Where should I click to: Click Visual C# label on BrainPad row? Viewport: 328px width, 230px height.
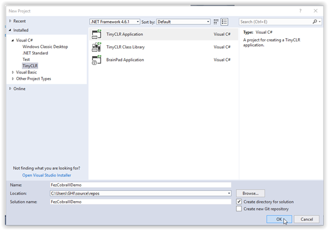222,60
